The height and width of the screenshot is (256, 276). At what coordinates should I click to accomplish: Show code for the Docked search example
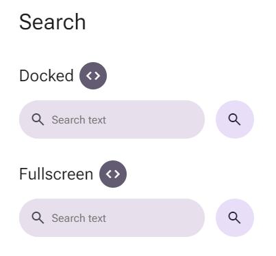coord(93,76)
